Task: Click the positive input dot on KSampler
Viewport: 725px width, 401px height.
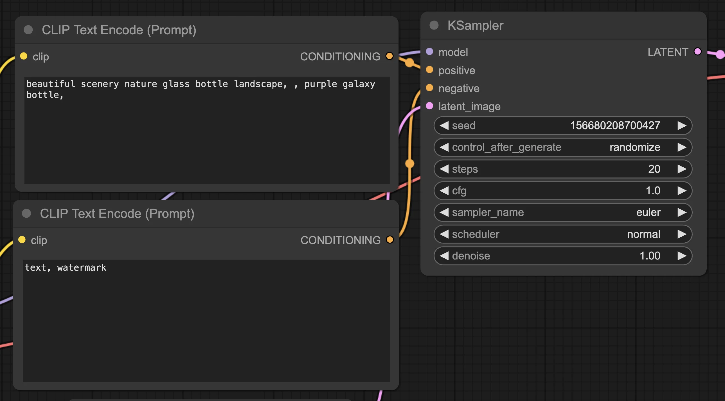Action: click(429, 70)
